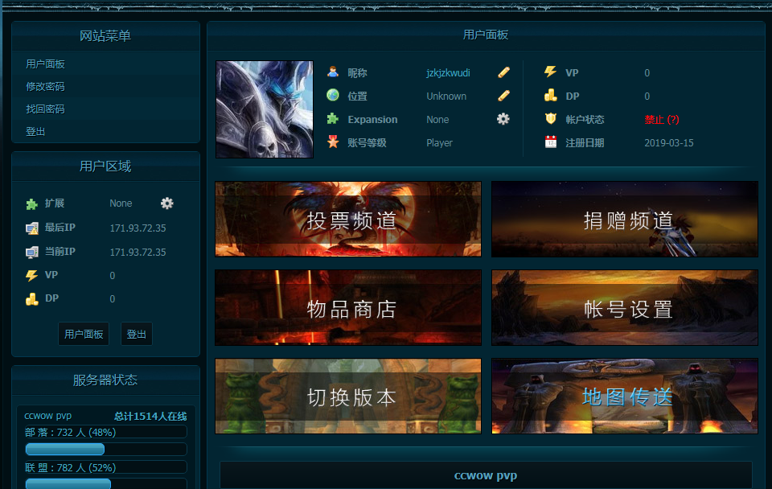
Task: Open the 投票频道 banner
Action: click(347, 219)
